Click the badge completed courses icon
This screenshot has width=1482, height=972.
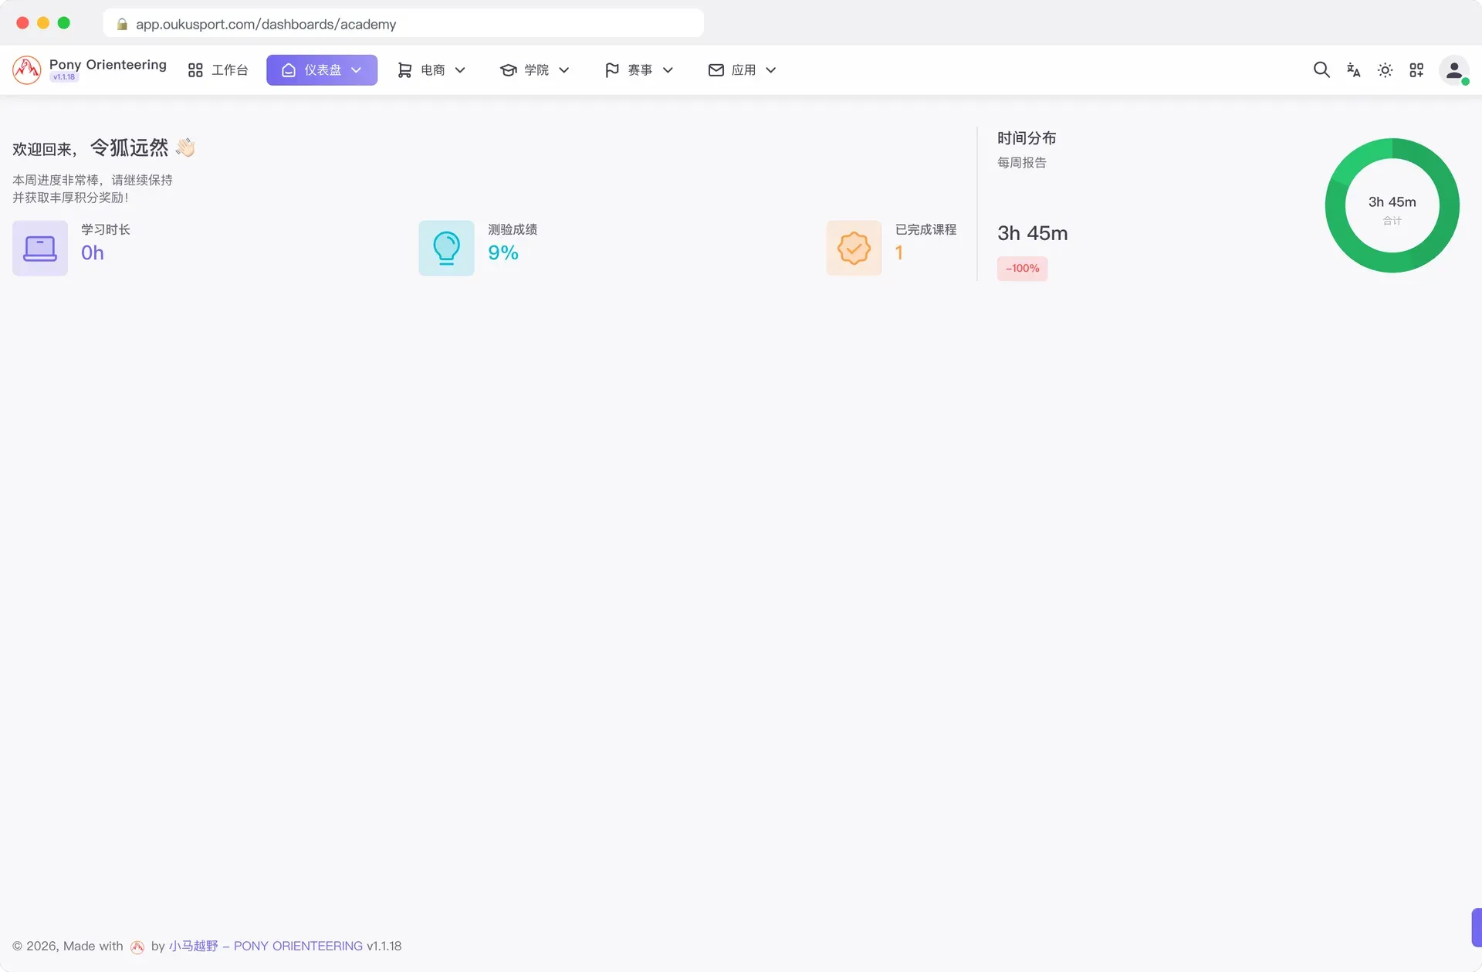(x=854, y=248)
